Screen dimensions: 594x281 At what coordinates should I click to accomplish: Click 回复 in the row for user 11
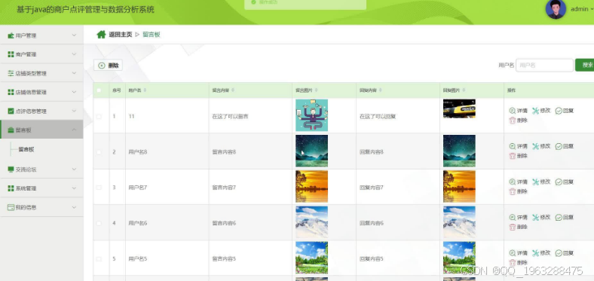pos(565,111)
